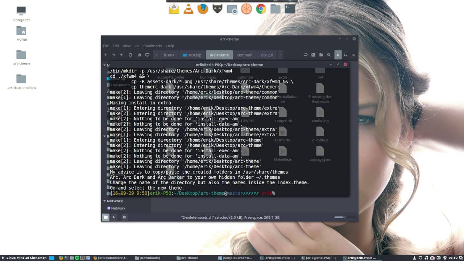This screenshot has height=261, width=464.
Task: Select the arc-theme desktop folder
Action: click(x=21, y=58)
